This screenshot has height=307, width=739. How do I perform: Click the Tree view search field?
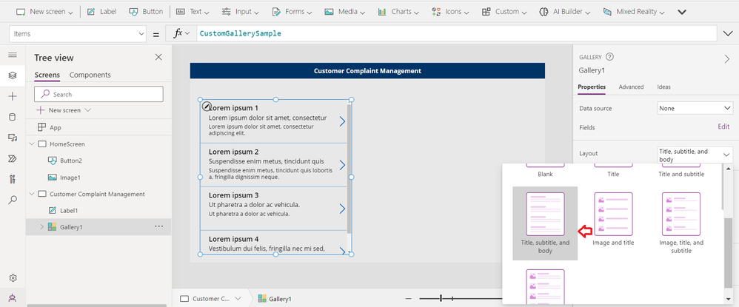point(99,94)
